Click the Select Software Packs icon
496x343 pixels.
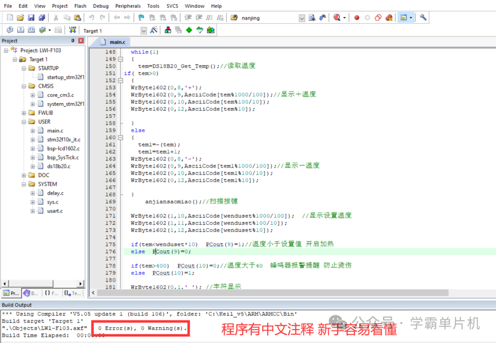[x=200, y=30]
